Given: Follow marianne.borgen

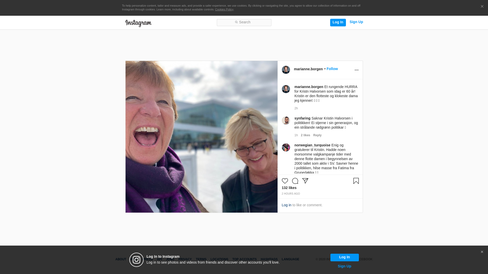Looking at the screenshot, I should tap(332, 69).
